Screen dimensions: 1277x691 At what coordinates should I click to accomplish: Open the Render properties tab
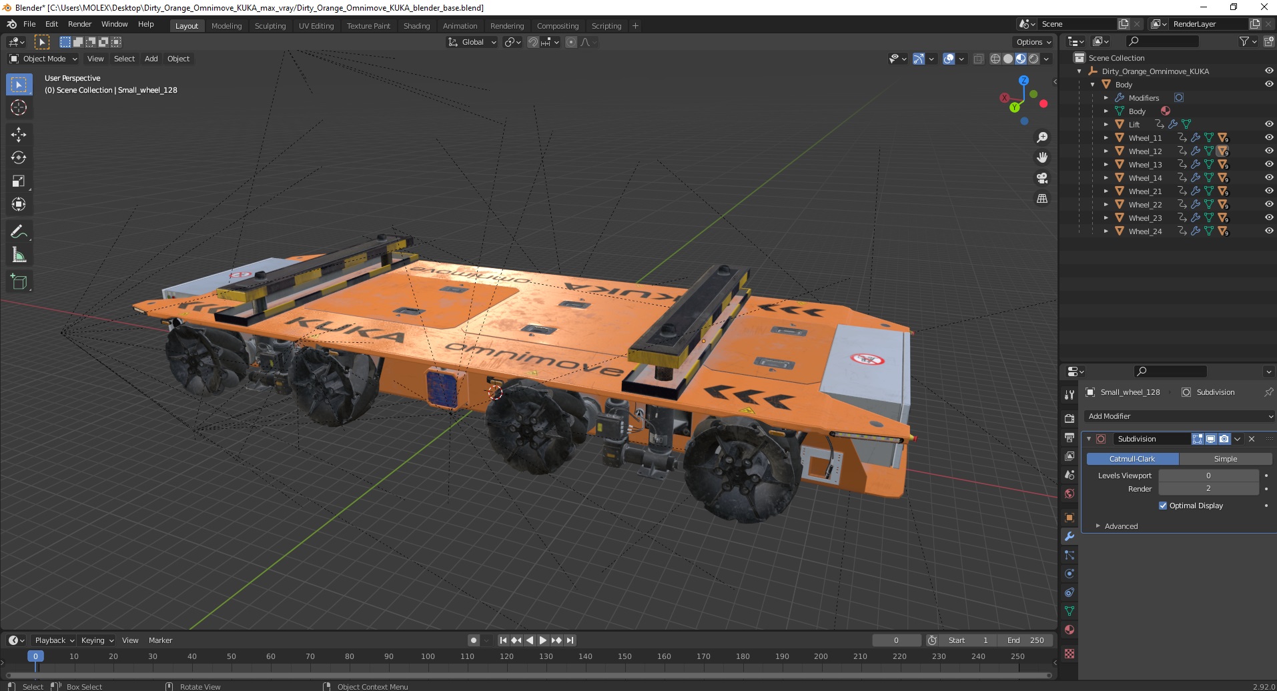click(1070, 419)
